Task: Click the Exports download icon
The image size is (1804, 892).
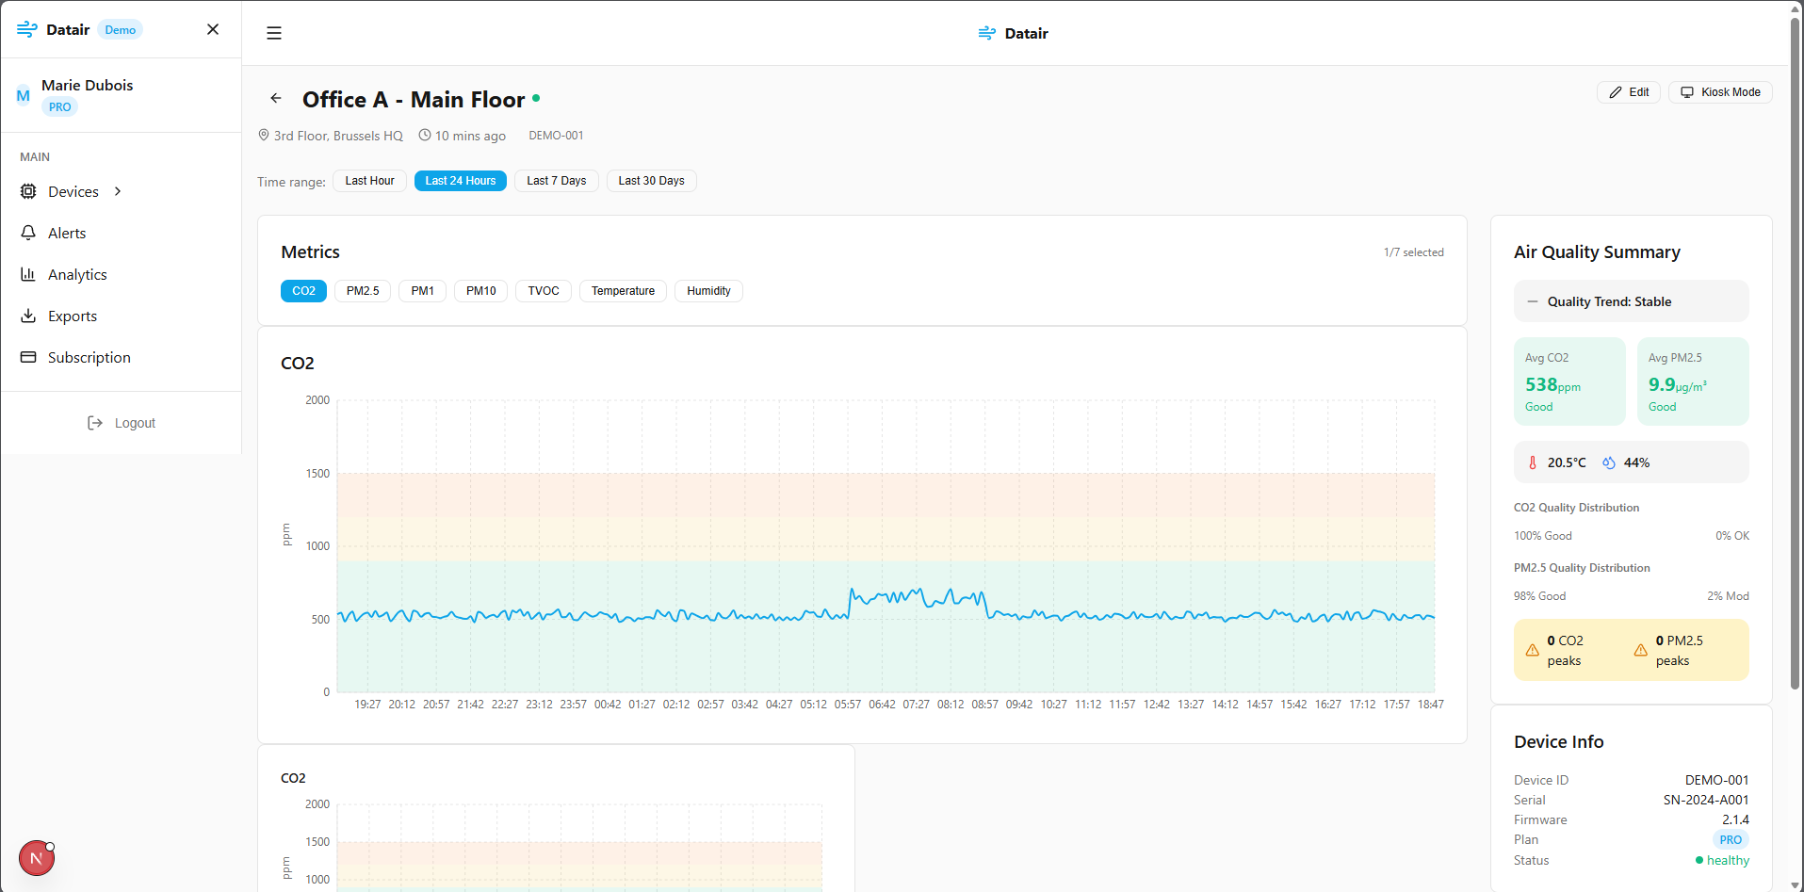Action: pyautogui.click(x=28, y=316)
